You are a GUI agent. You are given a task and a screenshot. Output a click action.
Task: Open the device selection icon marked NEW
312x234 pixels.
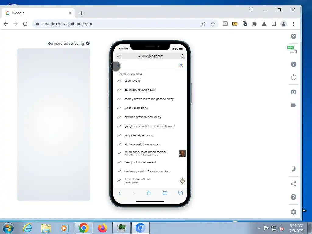[x=292, y=50]
